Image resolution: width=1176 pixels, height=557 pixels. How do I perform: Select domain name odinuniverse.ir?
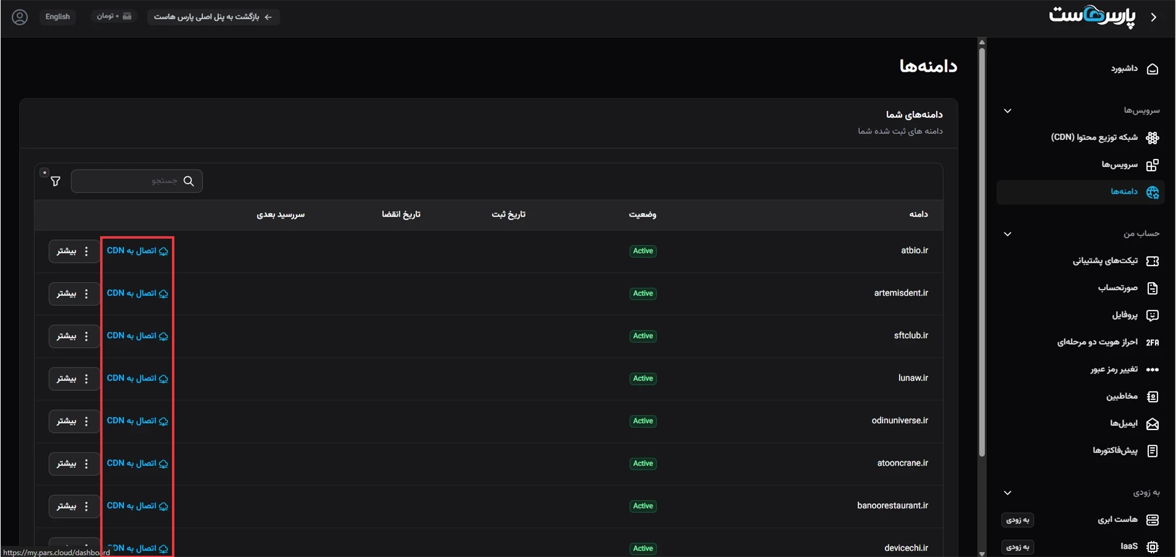900,420
